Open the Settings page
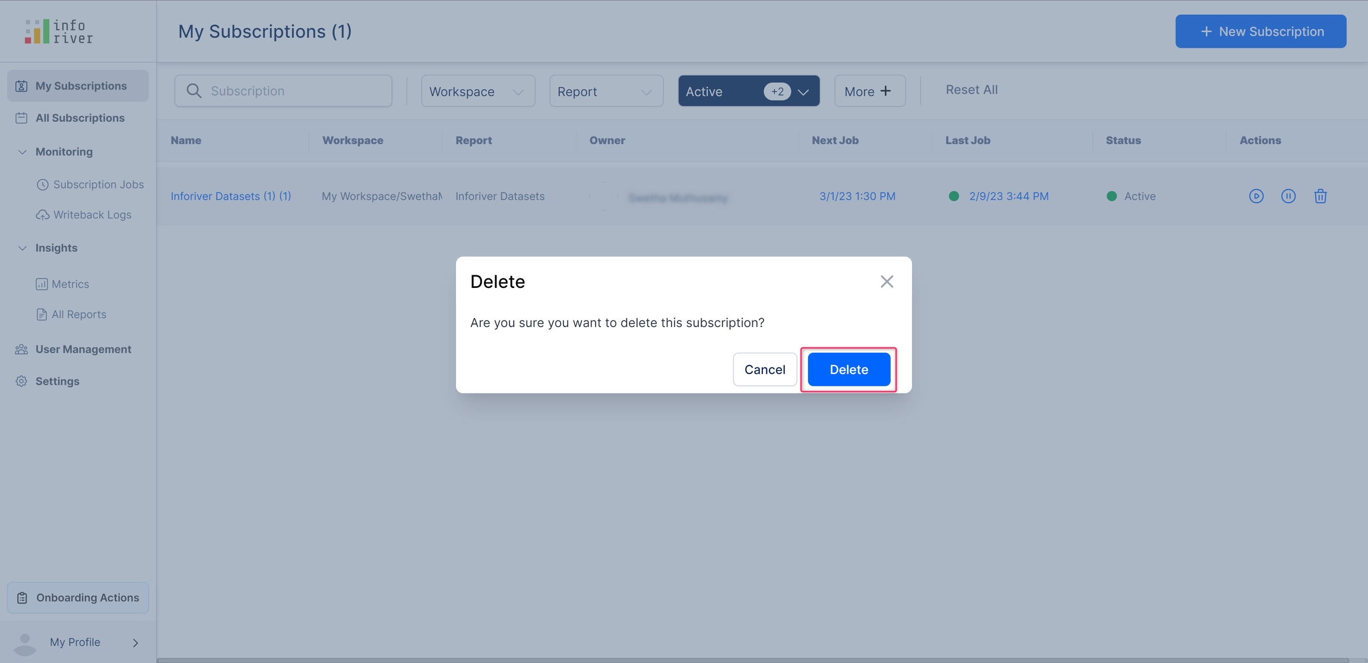The image size is (1368, 663). tap(57, 381)
